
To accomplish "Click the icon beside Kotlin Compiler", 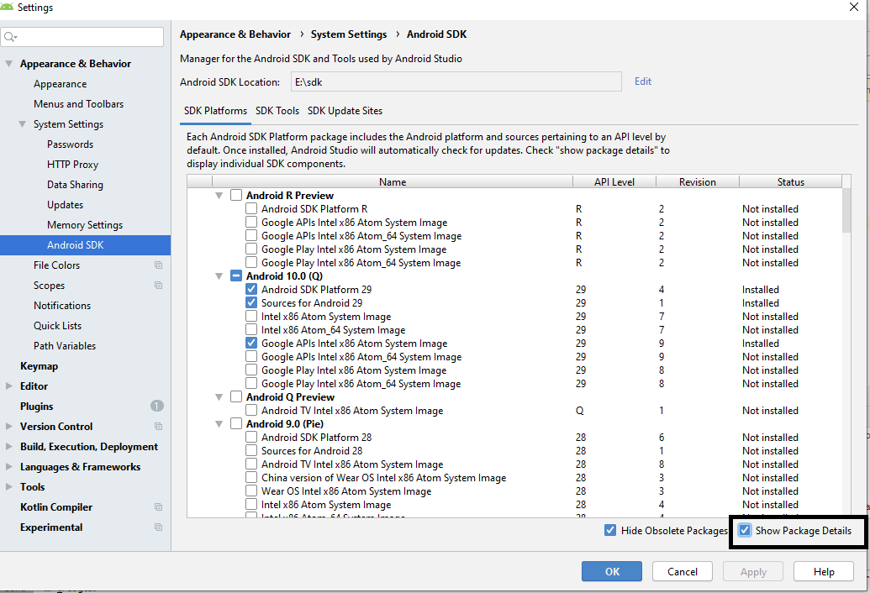I will (158, 507).
